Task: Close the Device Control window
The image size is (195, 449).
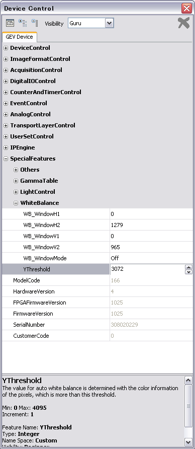Action: coord(187,8)
